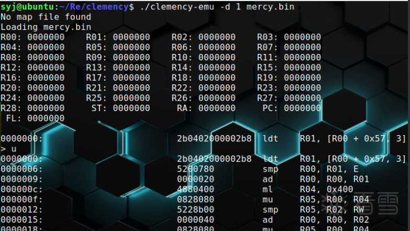Click the R10 register value
Screen dimensions: 410x231
217,58
